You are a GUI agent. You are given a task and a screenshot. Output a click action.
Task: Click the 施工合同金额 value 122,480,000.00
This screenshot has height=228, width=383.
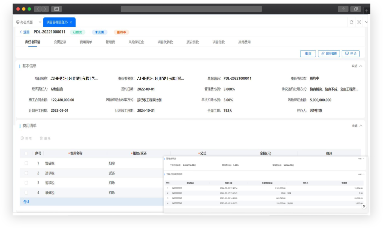pos(63,100)
